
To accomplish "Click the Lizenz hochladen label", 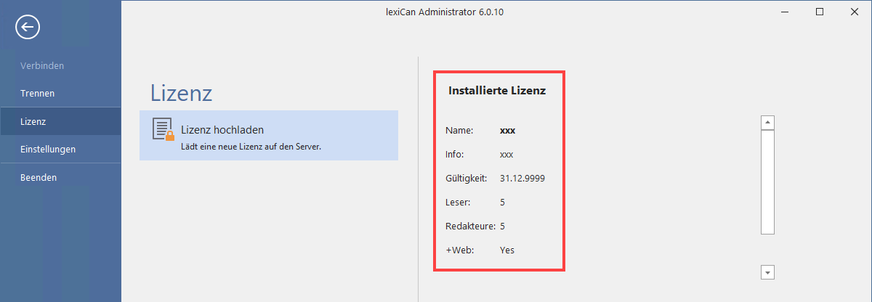I will pyautogui.click(x=222, y=130).
